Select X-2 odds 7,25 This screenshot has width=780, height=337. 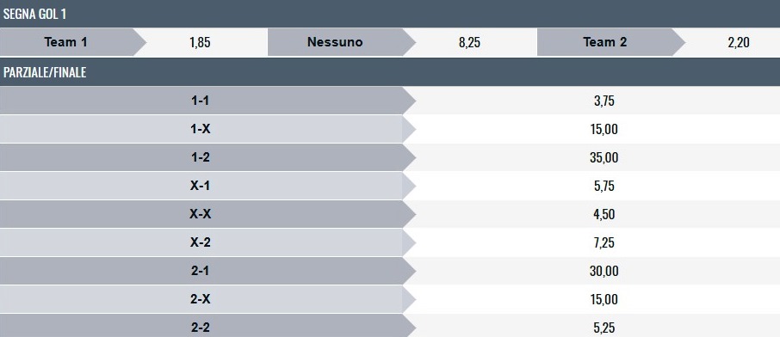(x=604, y=242)
